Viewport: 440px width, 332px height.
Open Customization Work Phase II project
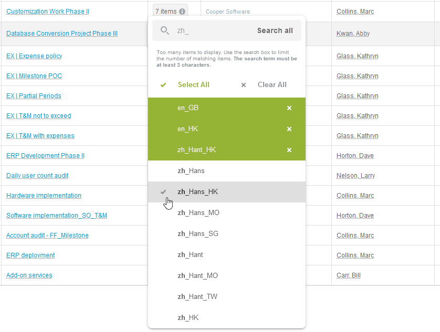[x=48, y=12]
